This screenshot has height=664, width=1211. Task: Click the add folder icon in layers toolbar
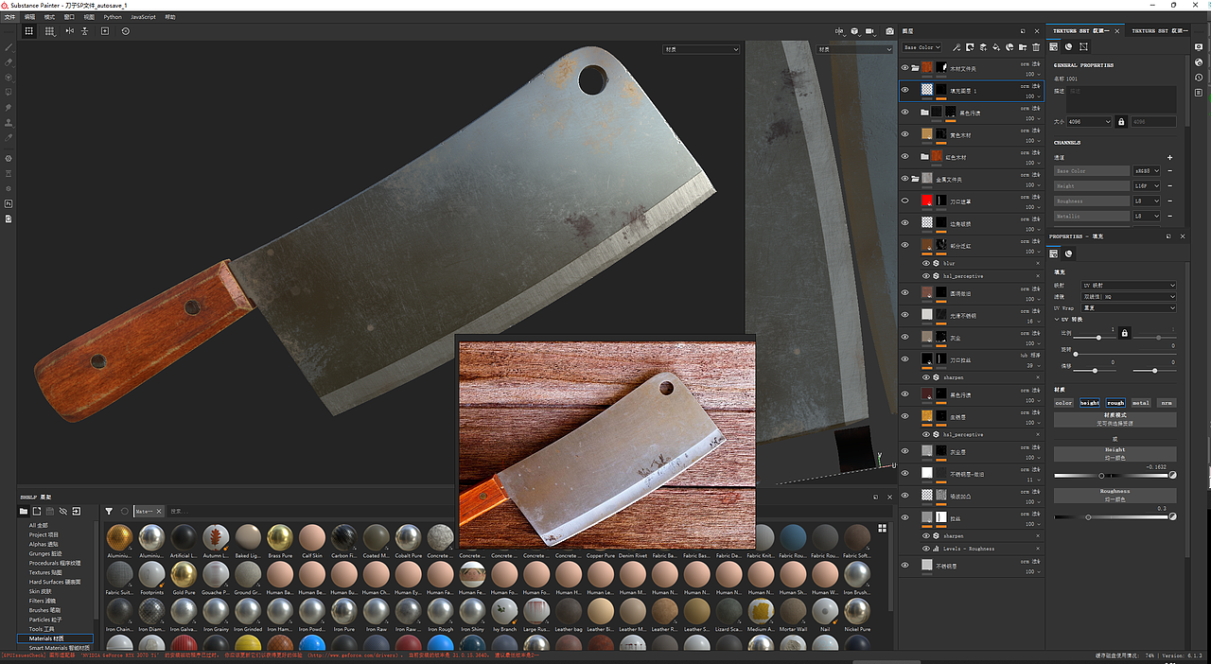pyautogui.click(x=1023, y=47)
